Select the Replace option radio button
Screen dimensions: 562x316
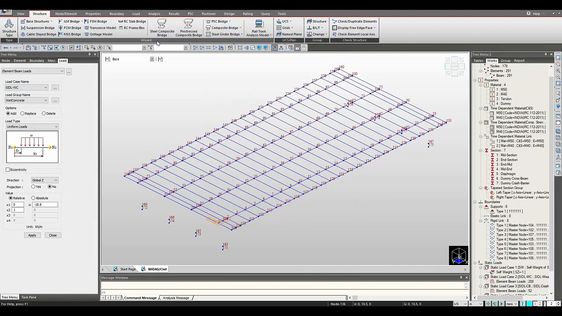point(22,114)
